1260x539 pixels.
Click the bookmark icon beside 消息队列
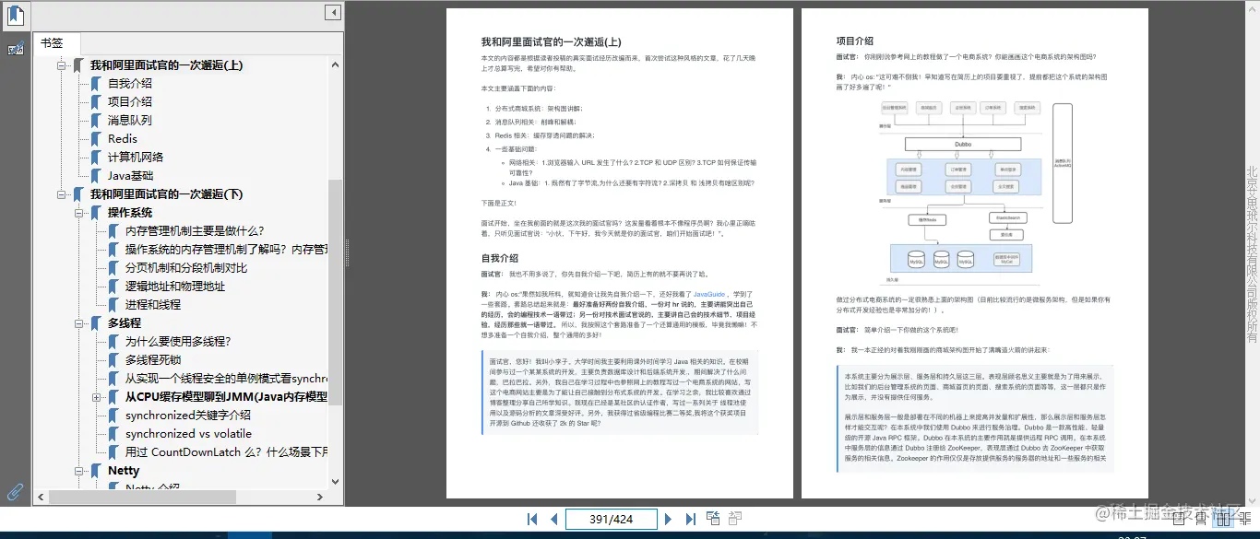pyautogui.click(x=96, y=121)
